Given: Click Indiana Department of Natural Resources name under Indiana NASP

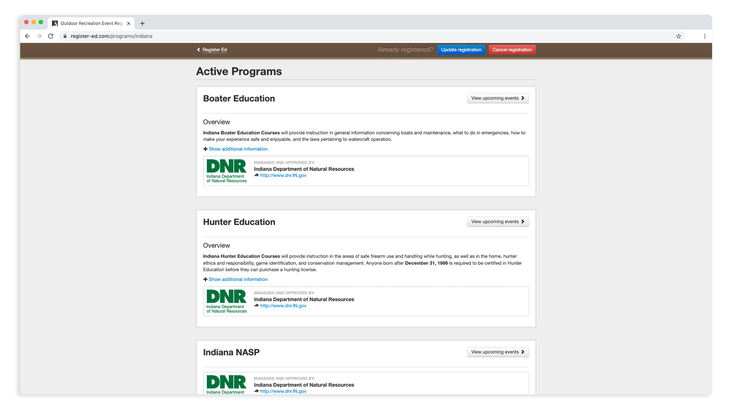Looking at the screenshot, I should coord(304,385).
